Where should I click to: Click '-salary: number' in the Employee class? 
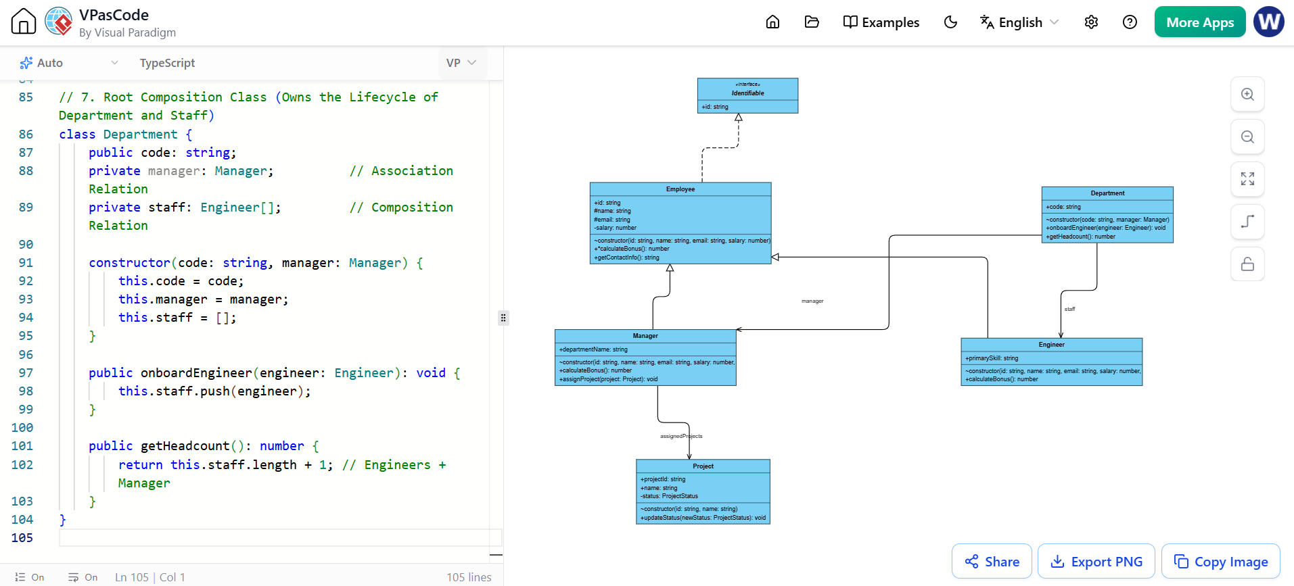(x=615, y=228)
